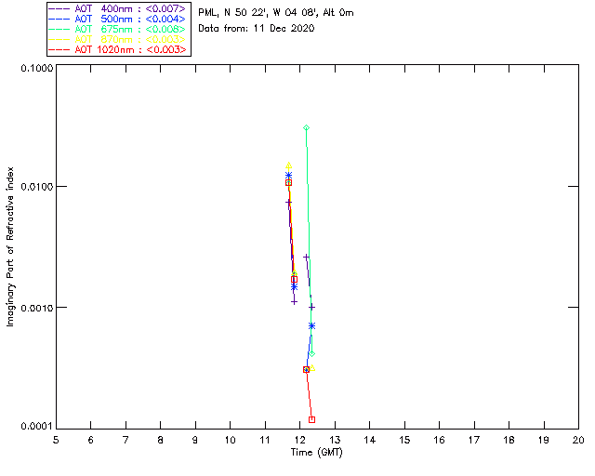Click the 0.0100 y-axis tick label
The height and width of the screenshot is (476, 595).
pyautogui.click(x=36, y=187)
